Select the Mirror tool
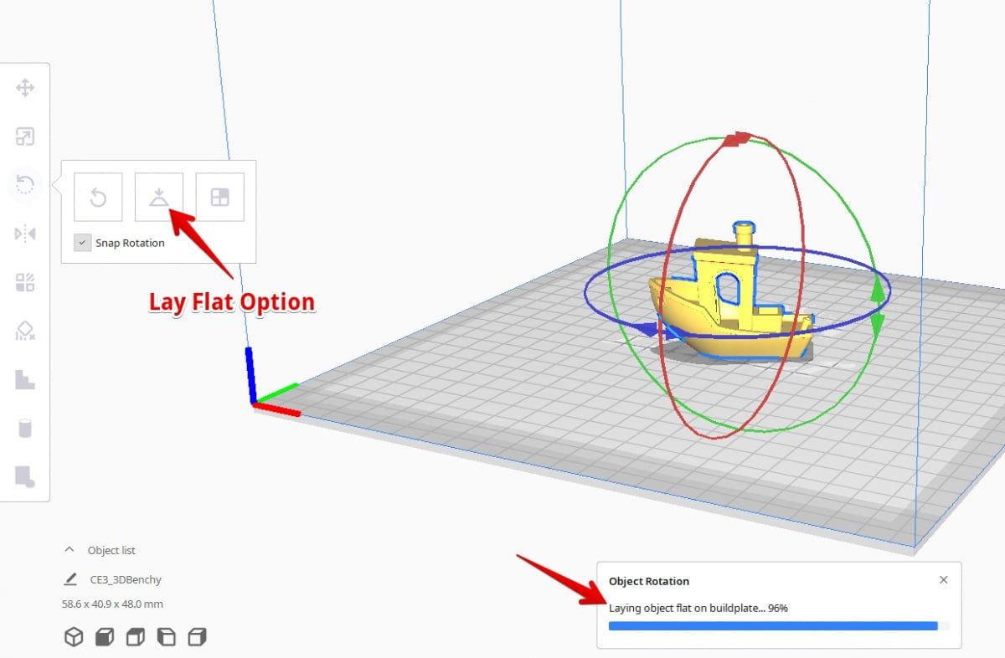Image resolution: width=1005 pixels, height=658 pixels. pos(24,233)
